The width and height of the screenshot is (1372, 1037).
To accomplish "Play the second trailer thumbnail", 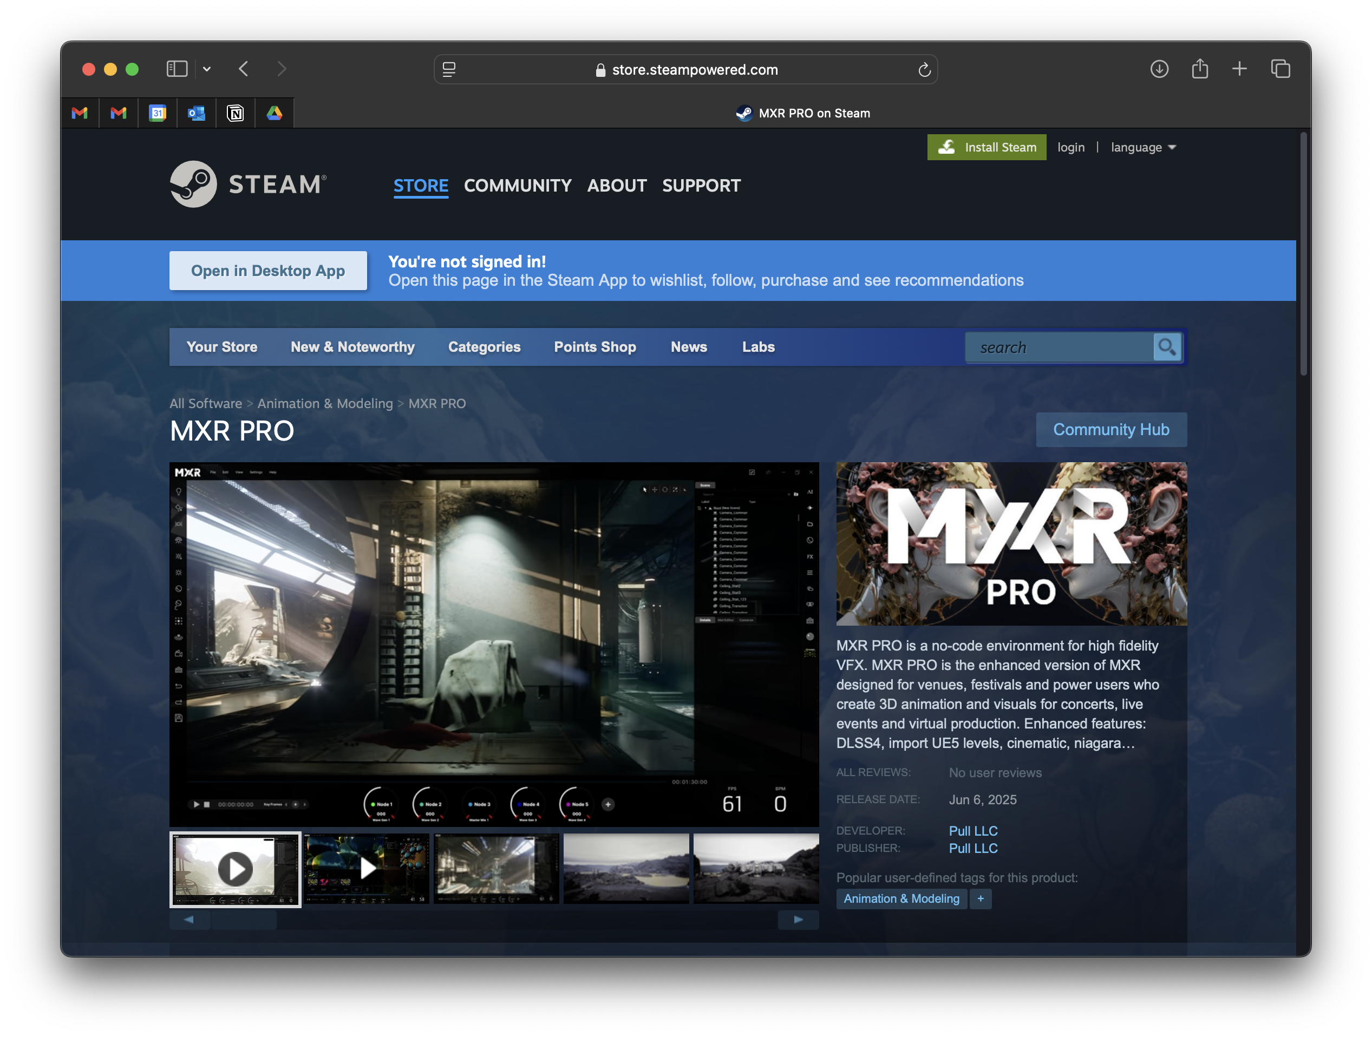I will coord(366,869).
